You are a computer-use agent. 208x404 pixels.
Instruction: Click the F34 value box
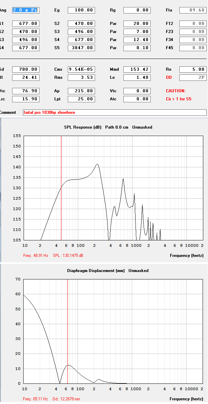click(x=193, y=40)
